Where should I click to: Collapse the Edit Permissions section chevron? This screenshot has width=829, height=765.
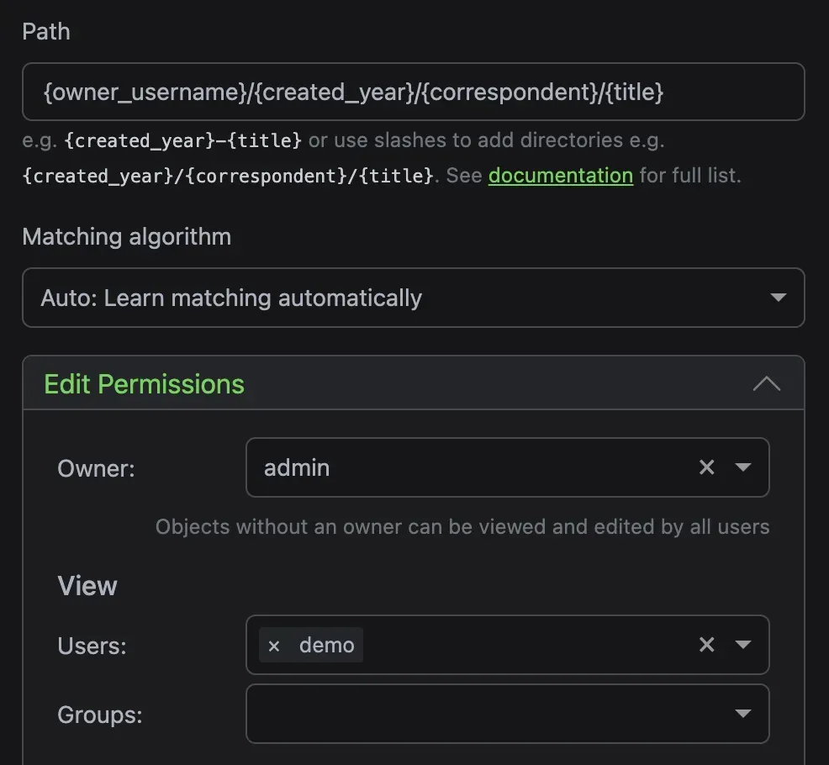[766, 384]
